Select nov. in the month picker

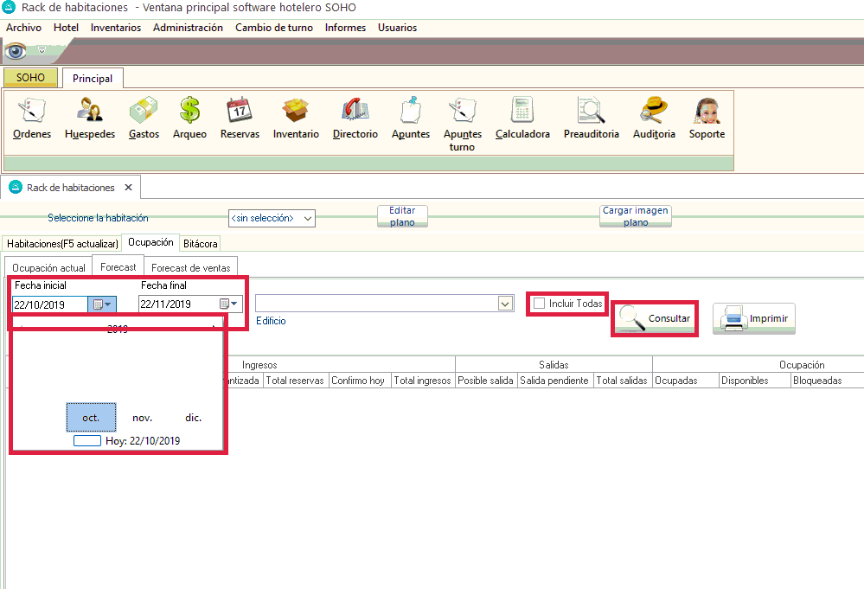[143, 418]
